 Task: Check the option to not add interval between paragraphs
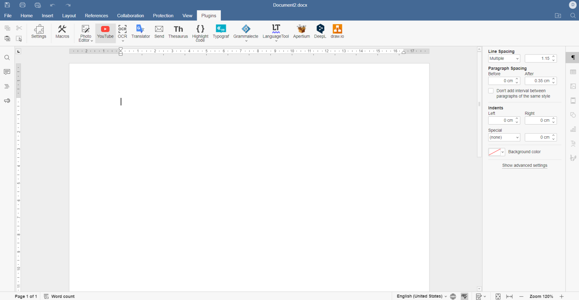[491, 90]
